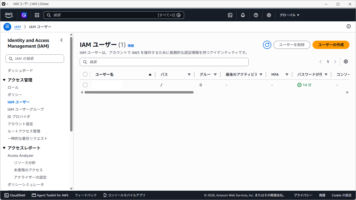The width and height of the screenshot is (356, 200).
Task: Sort the パスワードが作成 column
Action: pyautogui.click(x=326, y=74)
